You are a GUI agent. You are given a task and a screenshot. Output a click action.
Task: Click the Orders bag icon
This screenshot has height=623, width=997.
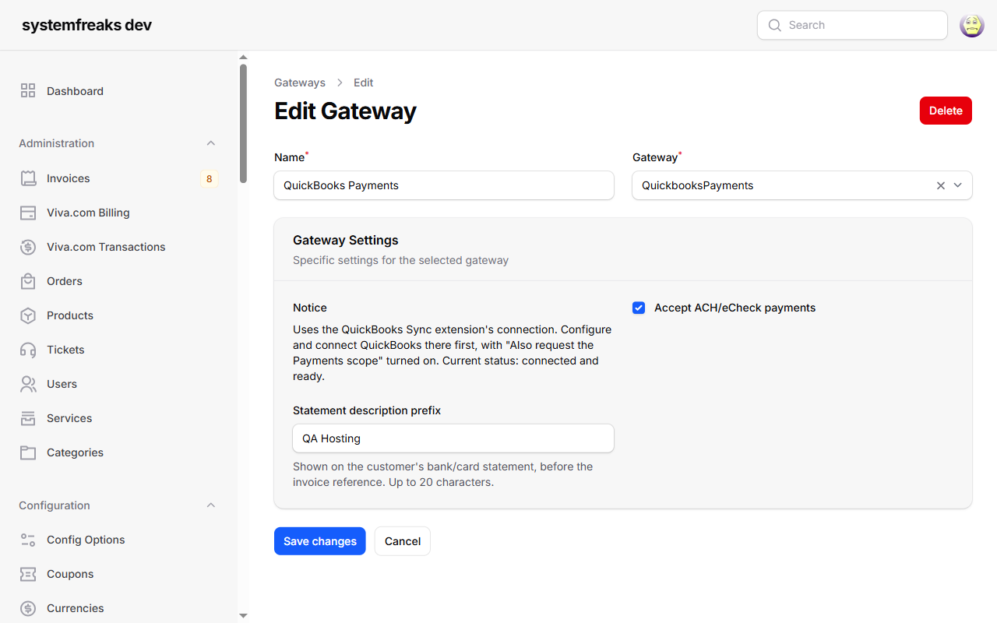click(x=28, y=281)
